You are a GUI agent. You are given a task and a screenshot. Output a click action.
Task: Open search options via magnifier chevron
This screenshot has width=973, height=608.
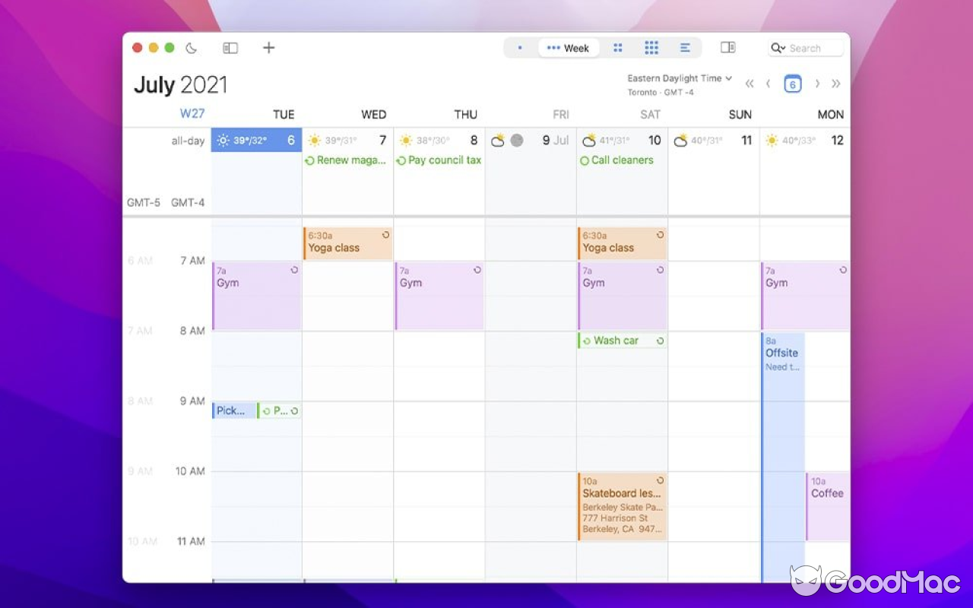tap(777, 48)
